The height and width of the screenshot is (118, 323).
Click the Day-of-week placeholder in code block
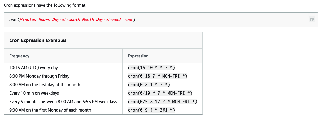[109, 20]
